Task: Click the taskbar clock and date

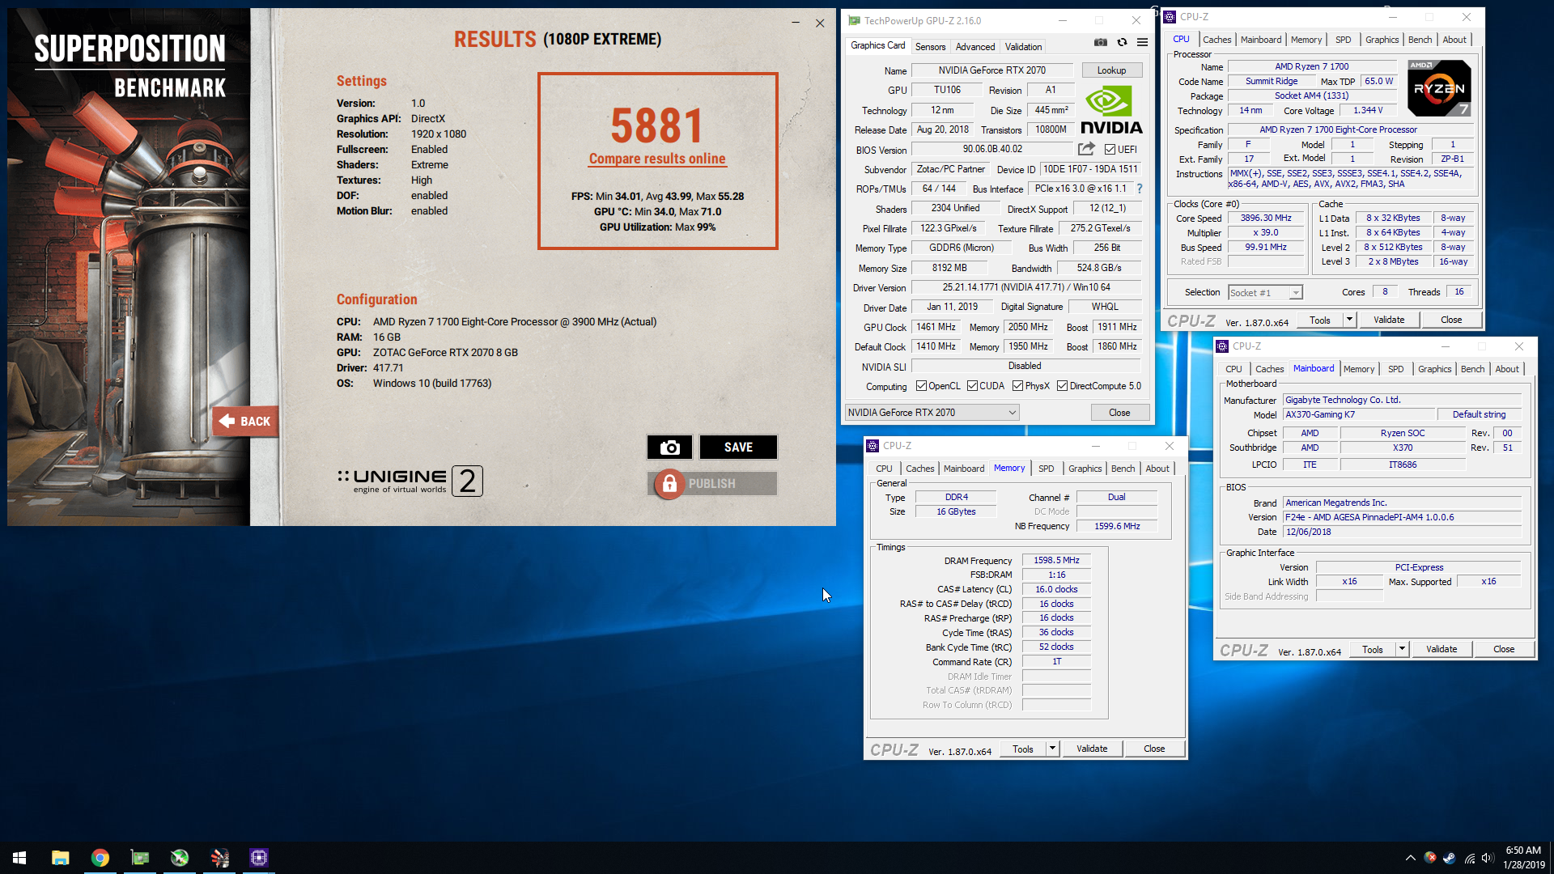Action: click(1523, 858)
